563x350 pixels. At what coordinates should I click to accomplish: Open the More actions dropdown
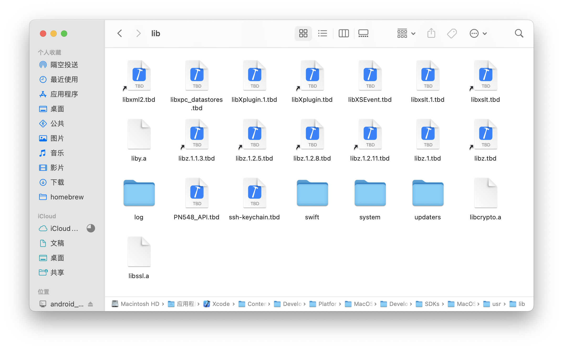478,33
